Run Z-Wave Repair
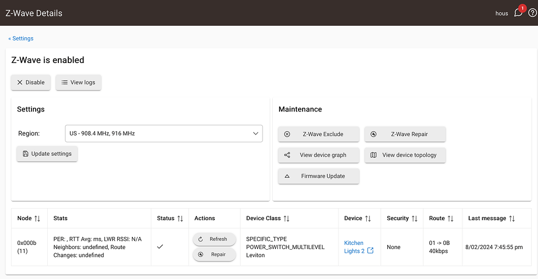 point(405,134)
